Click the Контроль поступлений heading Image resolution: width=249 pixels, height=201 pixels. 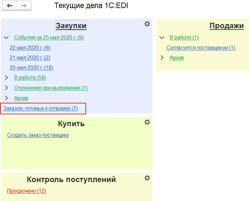[x=71, y=179]
